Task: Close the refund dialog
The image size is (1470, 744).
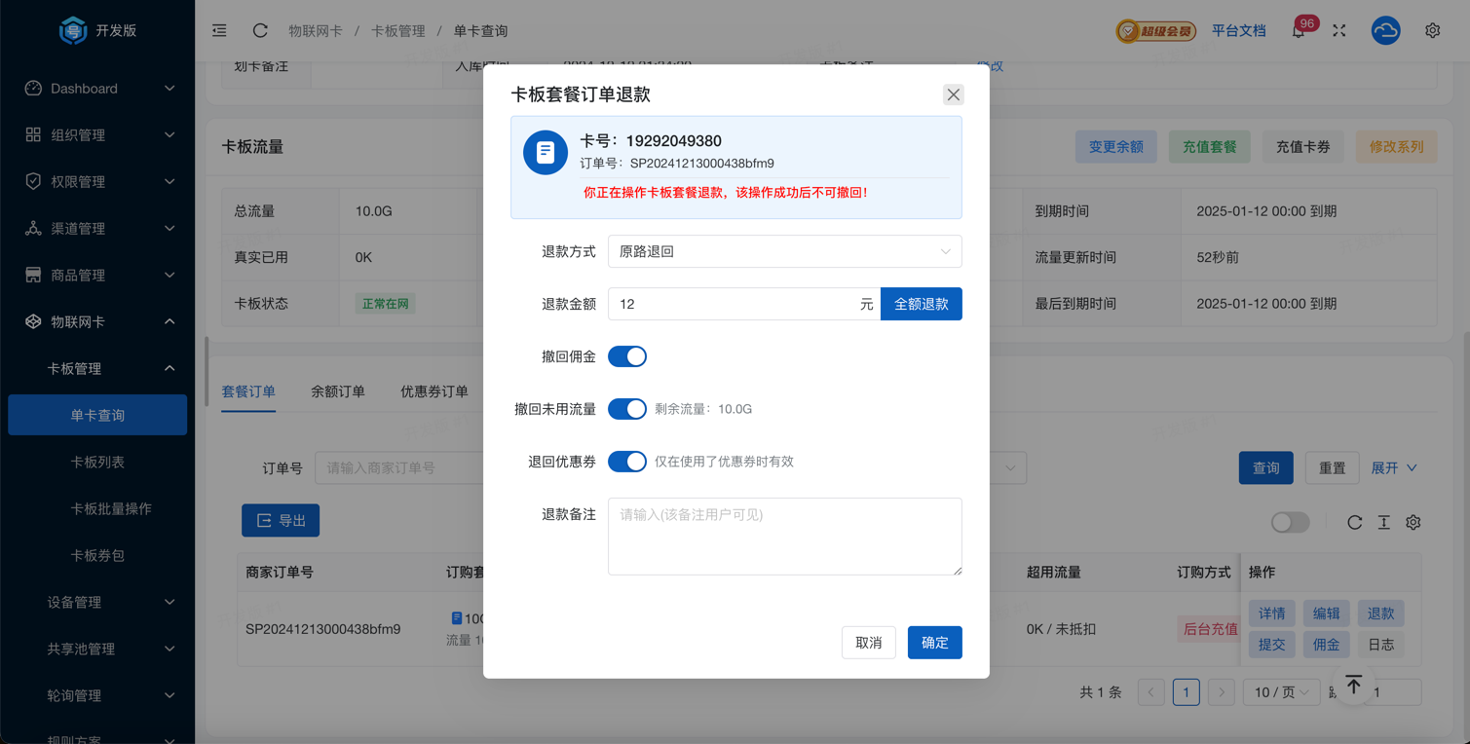Action: click(x=953, y=94)
